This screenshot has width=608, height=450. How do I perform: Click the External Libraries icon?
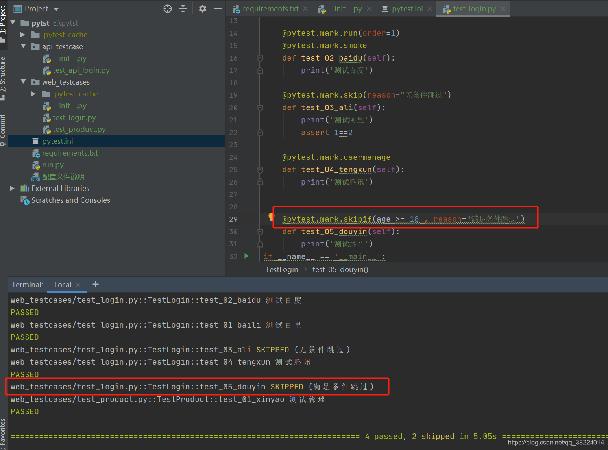[25, 188]
